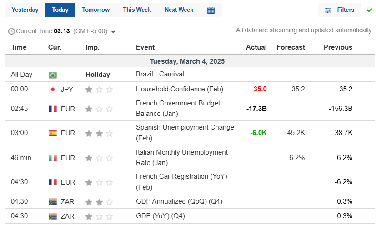Open Household Confidence (Feb) event
This screenshot has height=225, width=376.
(180, 89)
